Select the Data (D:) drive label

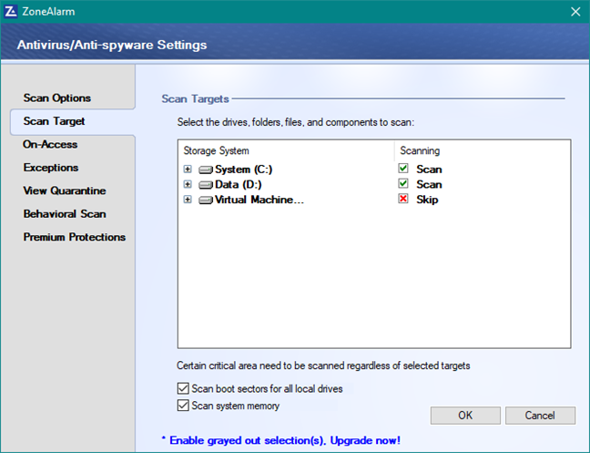click(x=239, y=184)
